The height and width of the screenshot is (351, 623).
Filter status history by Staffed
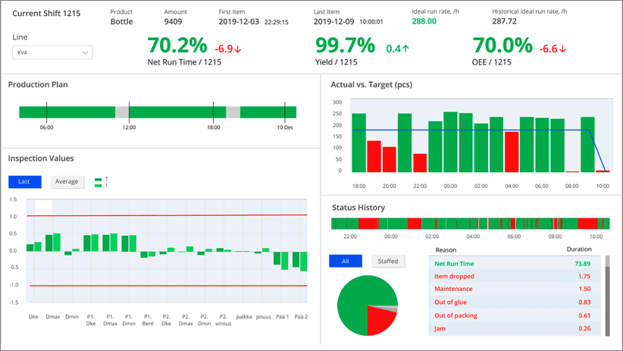coord(387,261)
